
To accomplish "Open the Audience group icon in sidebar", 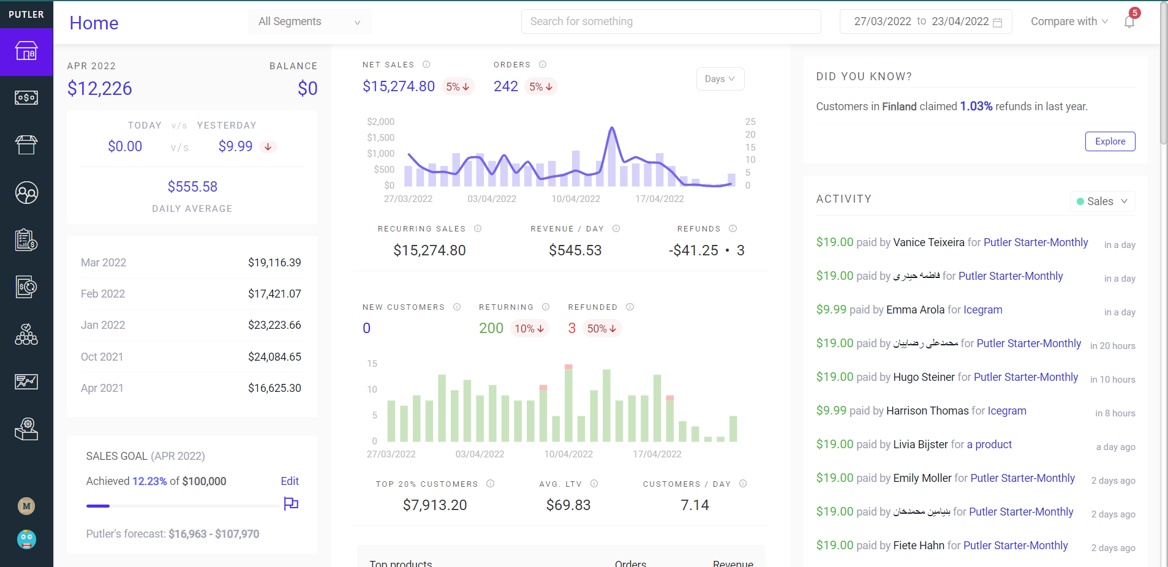I will point(26,334).
